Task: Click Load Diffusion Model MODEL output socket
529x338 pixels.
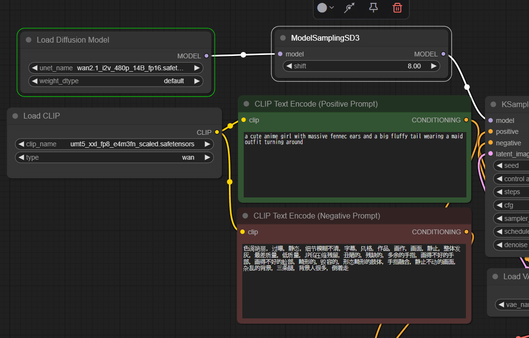Action: [x=206, y=56]
